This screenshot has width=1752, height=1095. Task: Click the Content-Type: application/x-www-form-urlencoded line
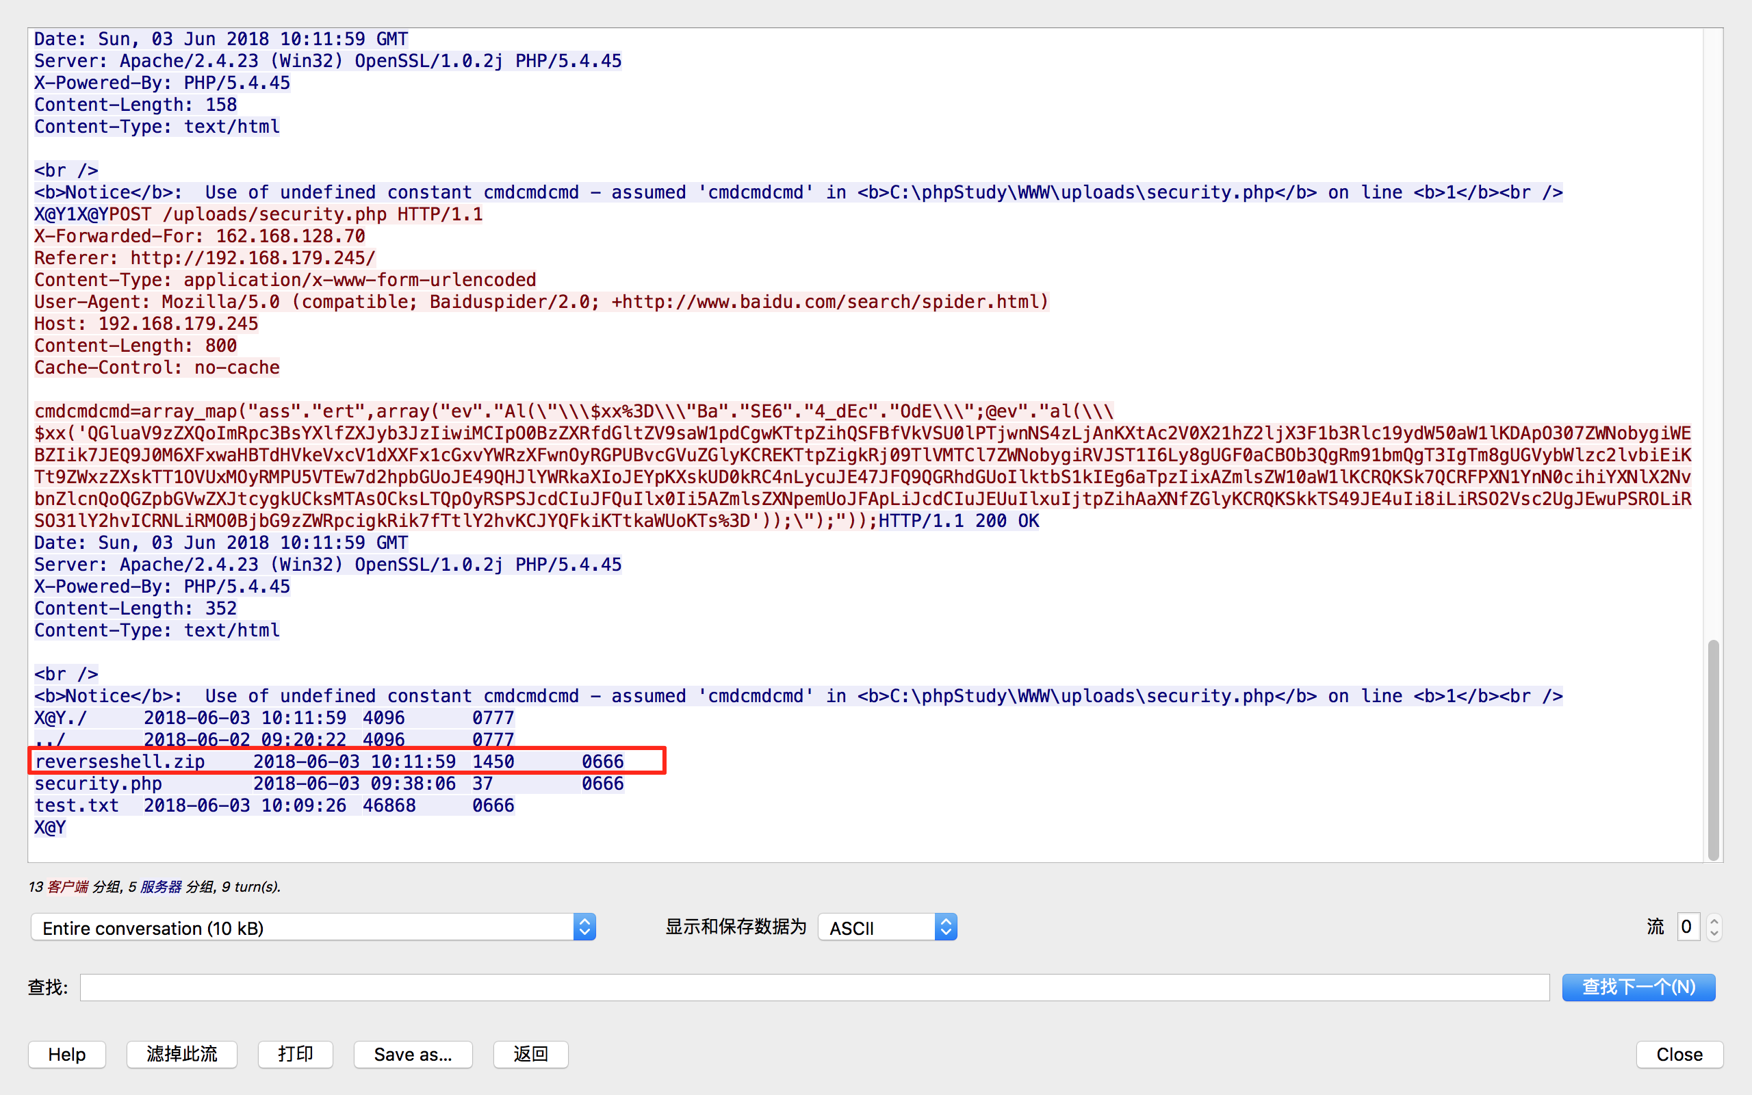tap(285, 279)
